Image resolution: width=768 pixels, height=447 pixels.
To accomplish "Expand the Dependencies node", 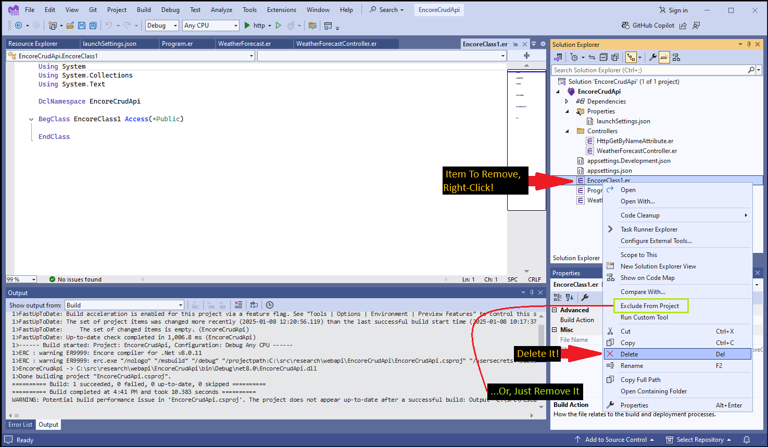I will [568, 101].
